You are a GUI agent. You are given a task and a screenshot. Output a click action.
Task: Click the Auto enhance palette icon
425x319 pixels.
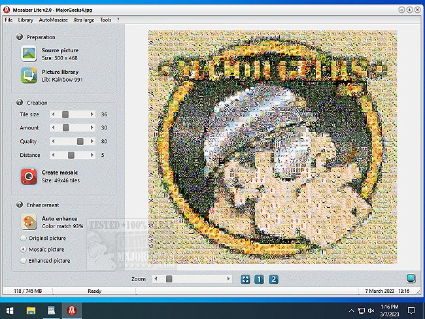click(29, 222)
